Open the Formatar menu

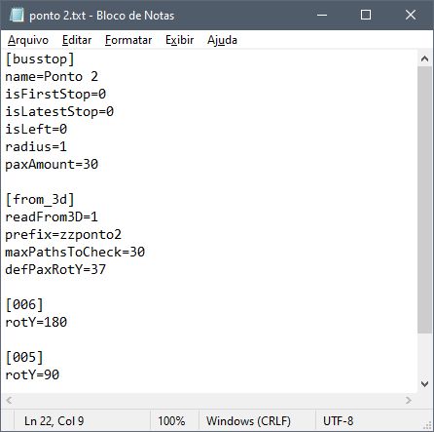click(128, 40)
